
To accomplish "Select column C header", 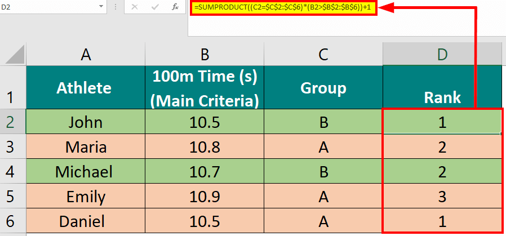I will pos(323,54).
